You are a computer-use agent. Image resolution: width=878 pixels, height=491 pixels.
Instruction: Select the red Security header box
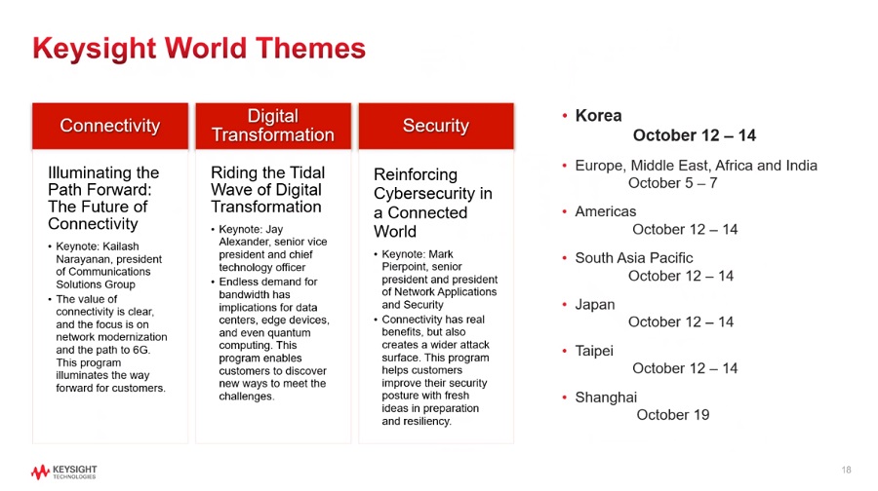(436, 126)
